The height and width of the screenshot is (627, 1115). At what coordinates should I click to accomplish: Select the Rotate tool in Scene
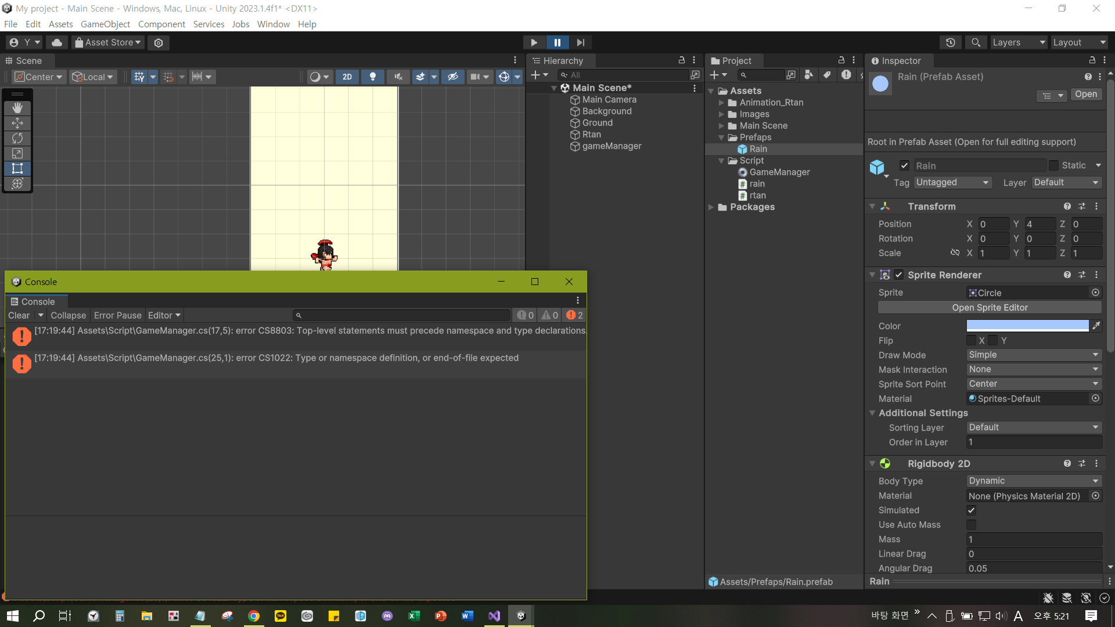click(17, 138)
